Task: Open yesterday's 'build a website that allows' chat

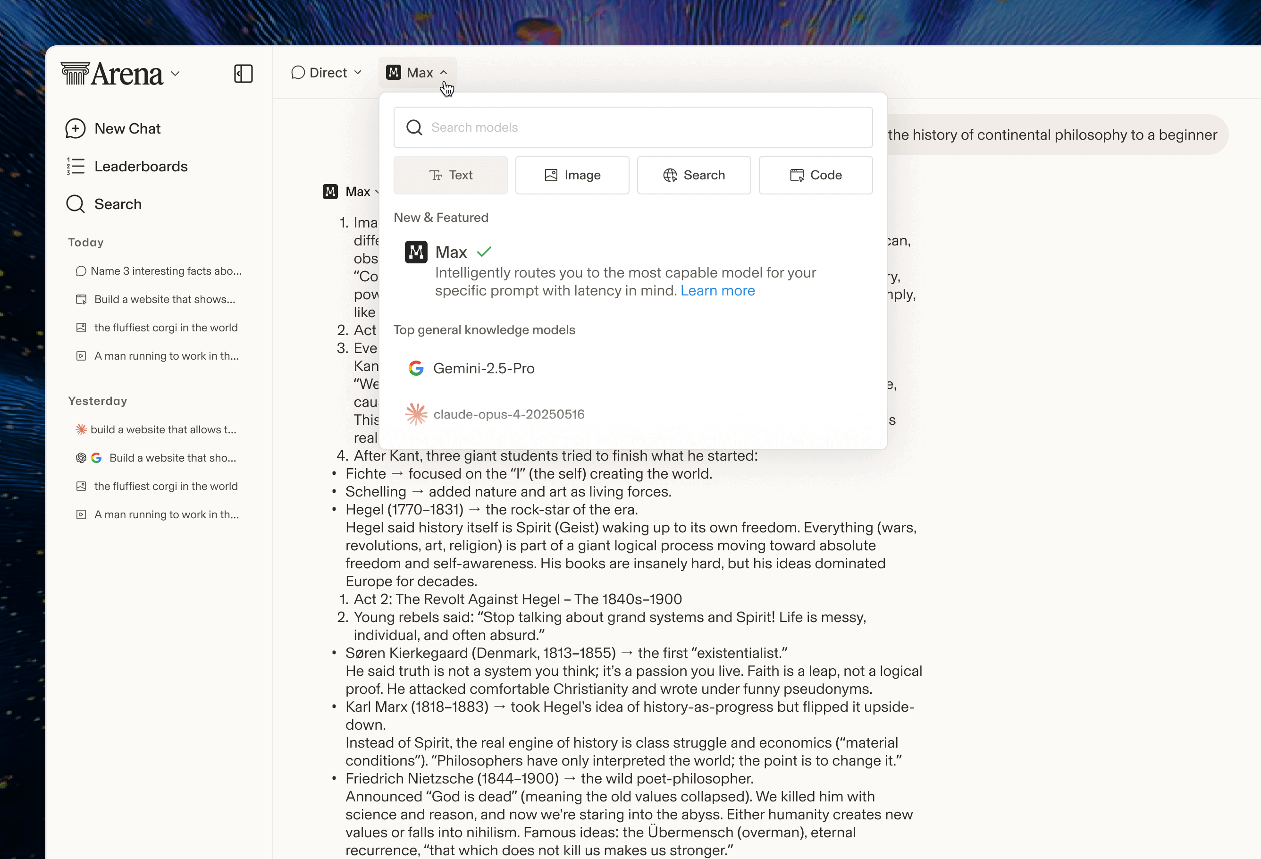Action: coord(163,430)
